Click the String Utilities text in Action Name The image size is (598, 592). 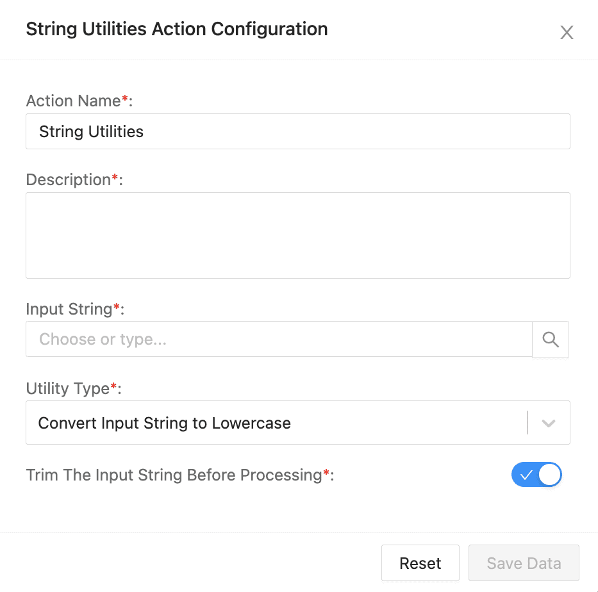(90, 131)
